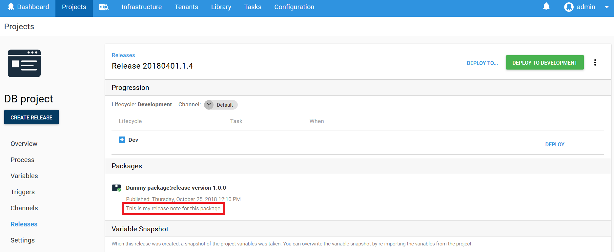
Task: Click the notifications bell icon
Action: point(546,7)
